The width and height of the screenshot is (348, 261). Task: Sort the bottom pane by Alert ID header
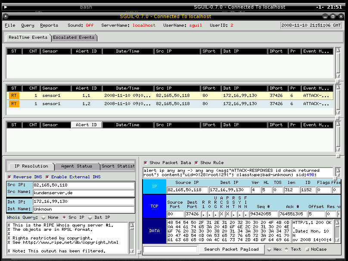86,125
